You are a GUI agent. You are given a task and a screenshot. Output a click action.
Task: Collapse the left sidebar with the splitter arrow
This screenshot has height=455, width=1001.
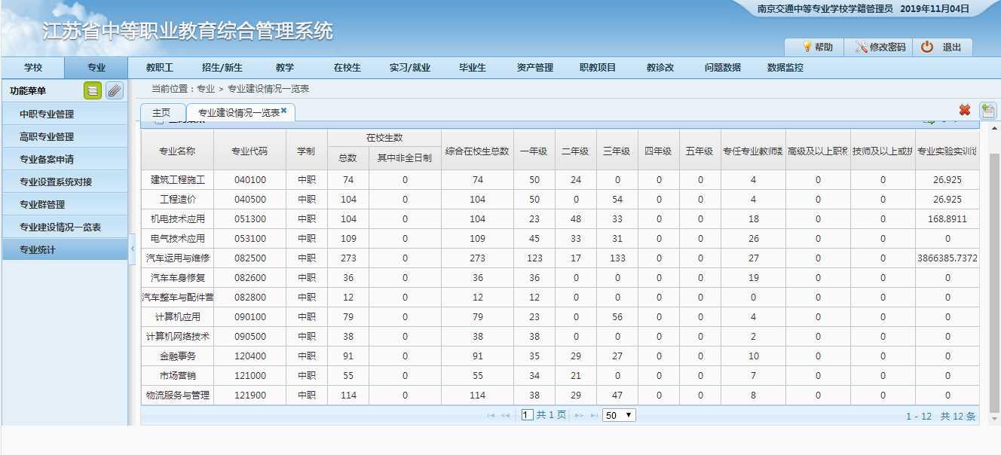pos(132,249)
